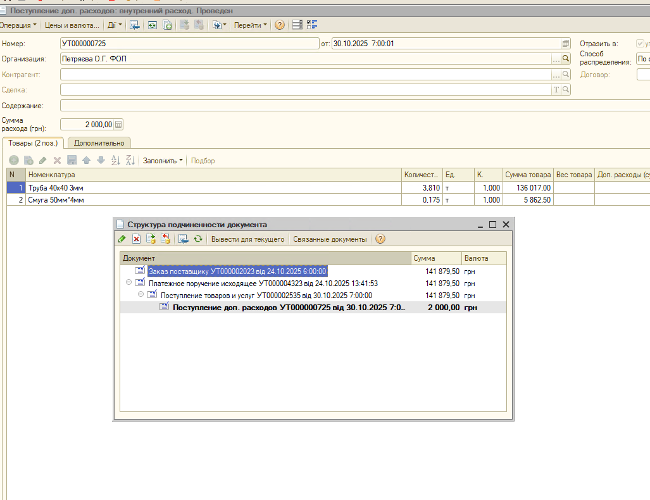Click the Контрагент ellipsis select button

point(556,75)
